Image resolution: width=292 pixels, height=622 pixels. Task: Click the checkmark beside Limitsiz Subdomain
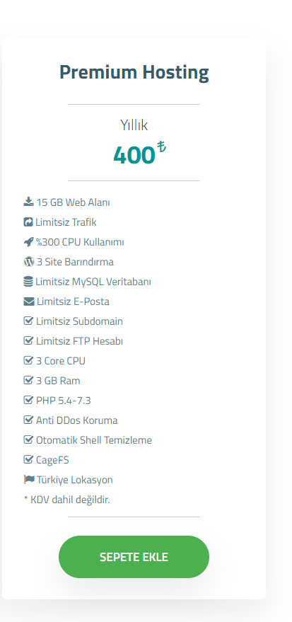pos(28,321)
